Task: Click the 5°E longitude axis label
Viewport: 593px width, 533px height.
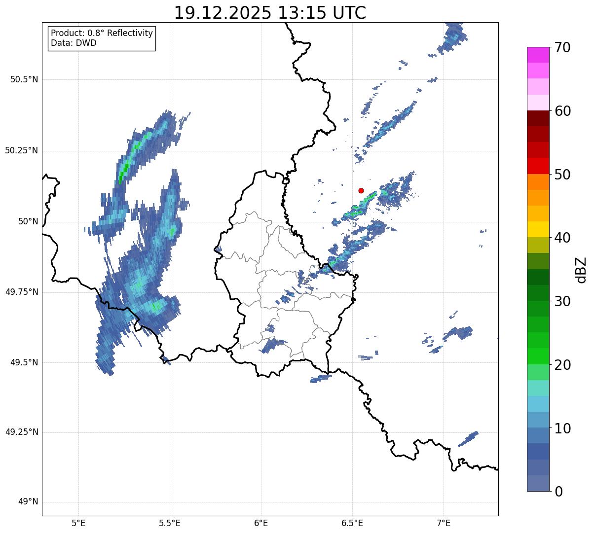Action: [78, 523]
